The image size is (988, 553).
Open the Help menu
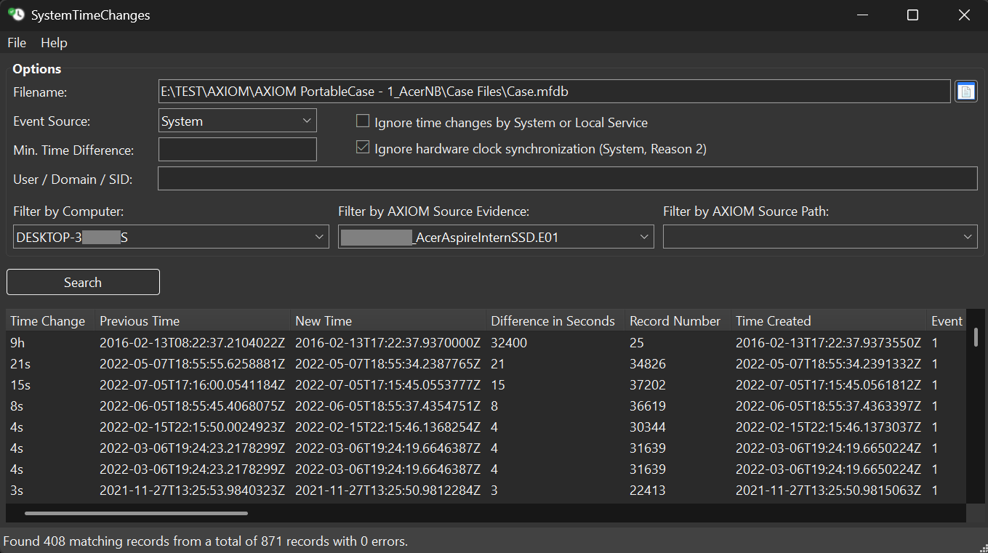(54, 43)
